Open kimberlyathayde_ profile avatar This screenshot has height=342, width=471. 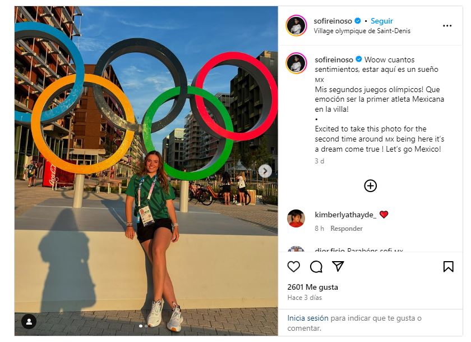(x=296, y=218)
